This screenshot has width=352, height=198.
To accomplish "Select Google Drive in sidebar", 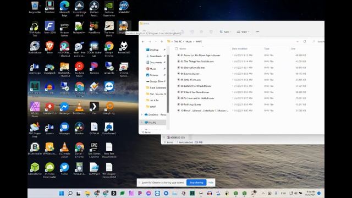I will coord(156,81).
